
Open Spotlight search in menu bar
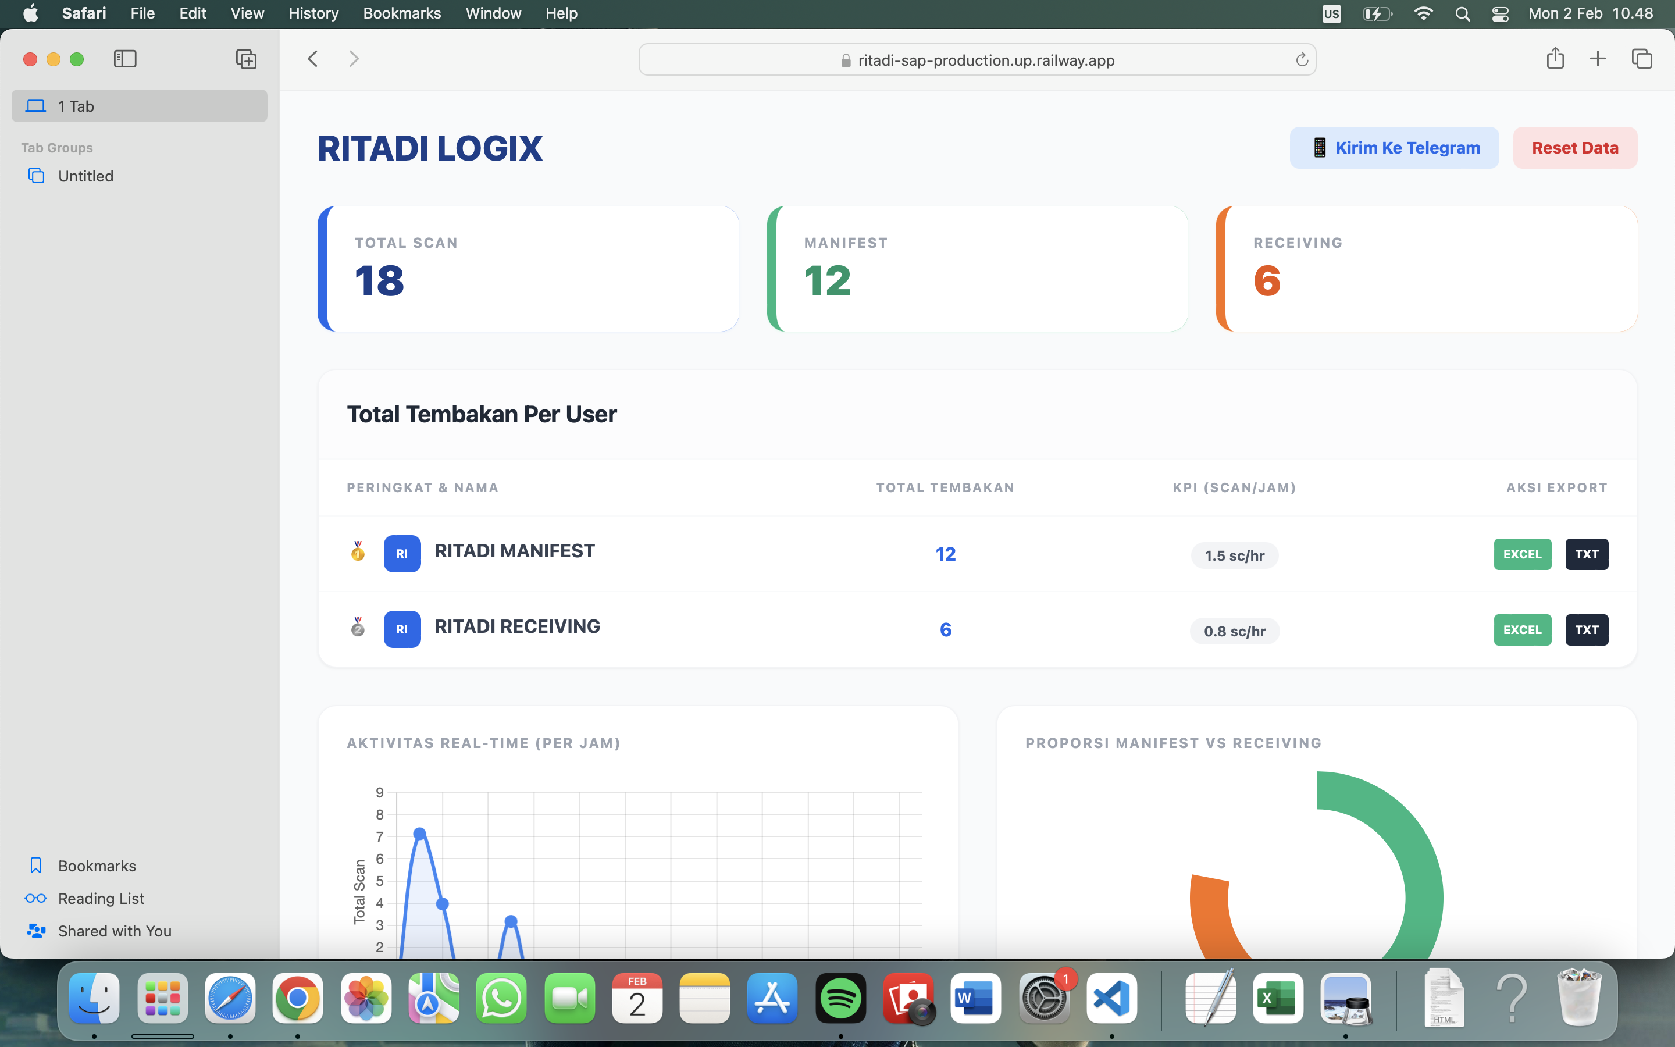[x=1463, y=14]
